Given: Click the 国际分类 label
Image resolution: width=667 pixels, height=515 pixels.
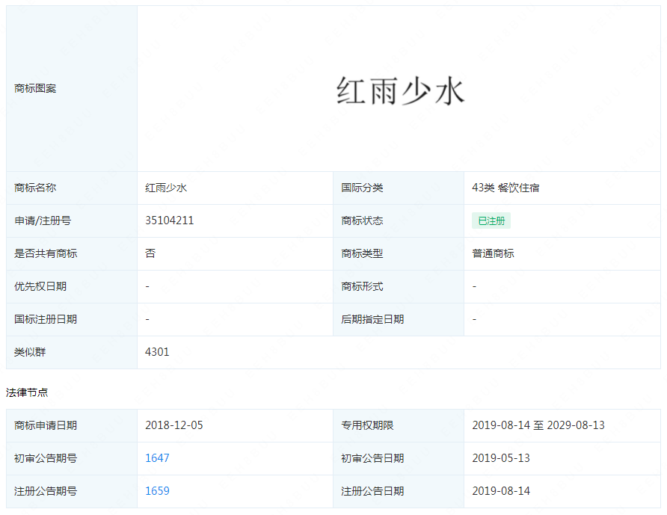Looking at the screenshot, I should pyautogui.click(x=362, y=188).
